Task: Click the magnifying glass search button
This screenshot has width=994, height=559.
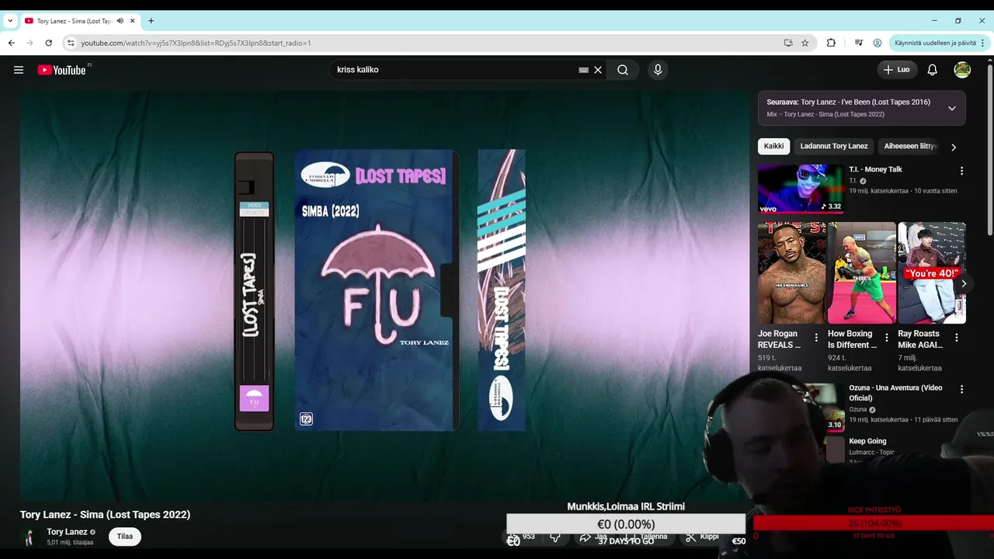Action: tap(623, 70)
